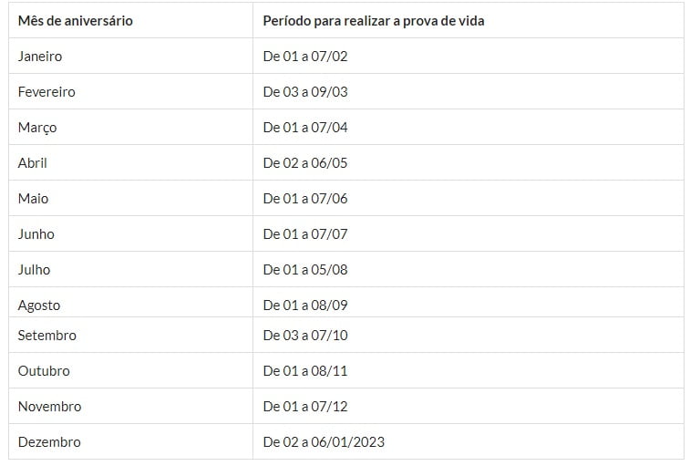Select the Setembro month cell
This screenshot has height=466, width=690.
pyautogui.click(x=47, y=335)
